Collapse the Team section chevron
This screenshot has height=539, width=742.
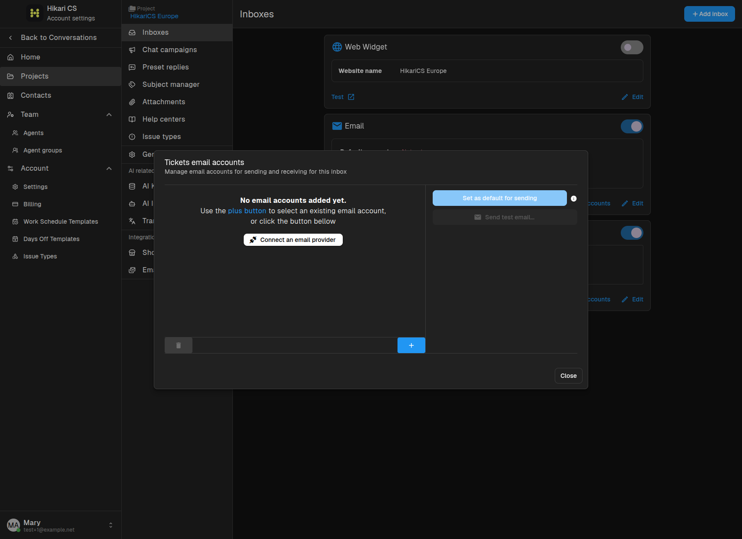(109, 115)
